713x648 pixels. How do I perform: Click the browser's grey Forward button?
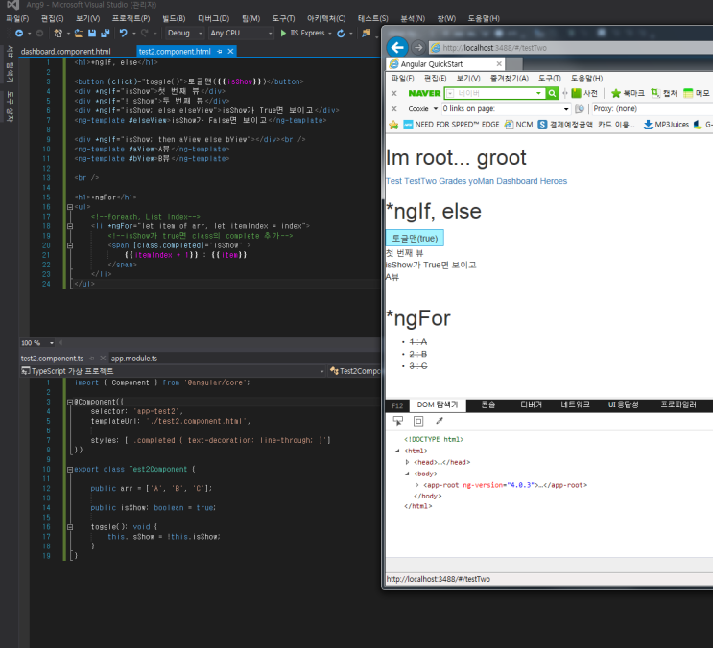pos(418,47)
